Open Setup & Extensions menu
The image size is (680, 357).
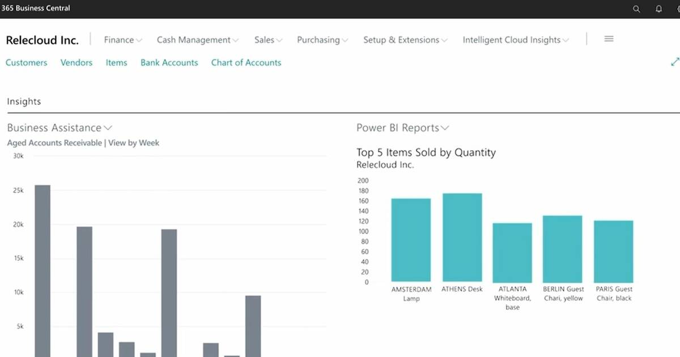click(405, 40)
